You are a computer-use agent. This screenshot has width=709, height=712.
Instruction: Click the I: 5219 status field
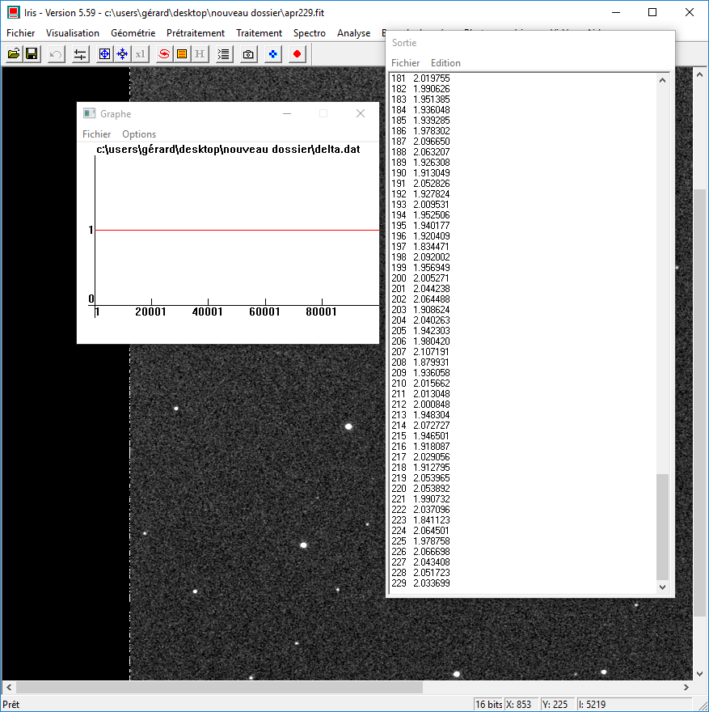pos(633,704)
